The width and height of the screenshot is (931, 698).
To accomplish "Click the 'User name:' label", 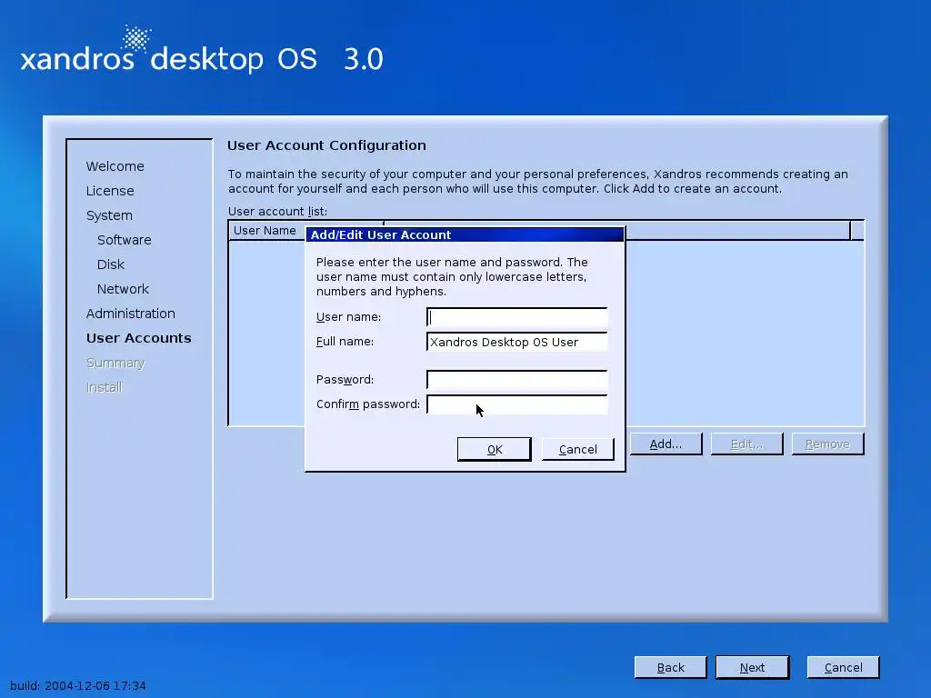I will [348, 317].
